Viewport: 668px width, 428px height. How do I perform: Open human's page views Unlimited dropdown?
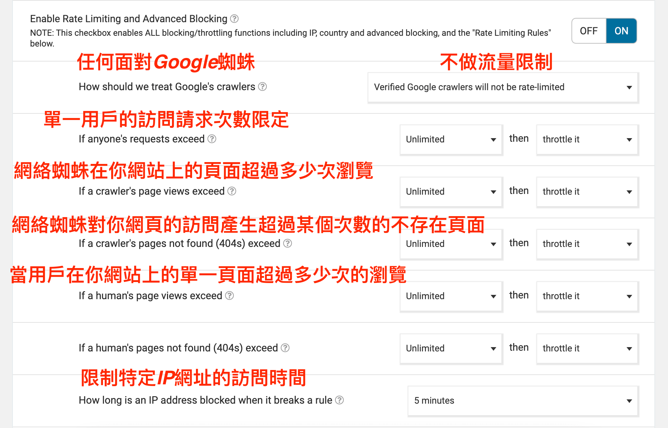click(451, 296)
